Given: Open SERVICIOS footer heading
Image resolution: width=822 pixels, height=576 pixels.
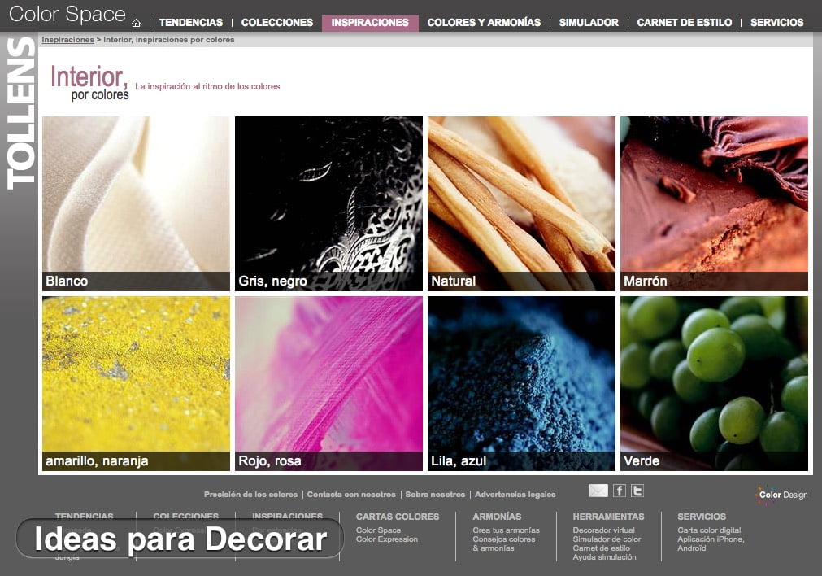Looking at the screenshot, I should click(x=702, y=517).
